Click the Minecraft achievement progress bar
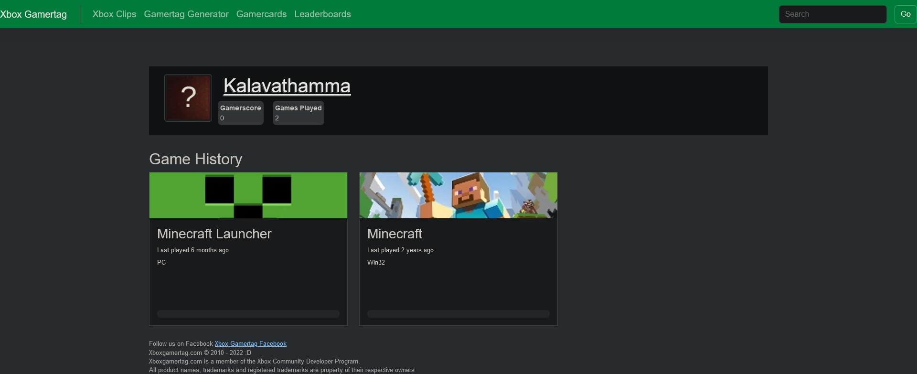Image resolution: width=917 pixels, height=374 pixels. pyautogui.click(x=458, y=314)
